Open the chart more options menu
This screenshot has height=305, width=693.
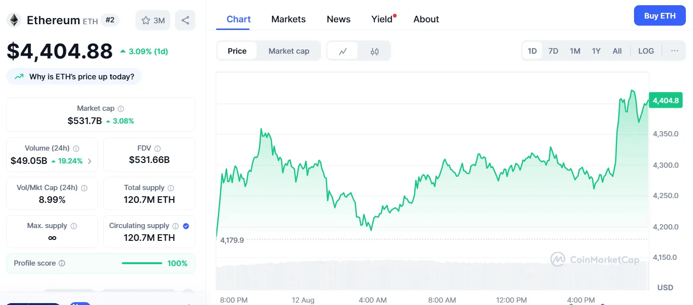tap(674, 51)
